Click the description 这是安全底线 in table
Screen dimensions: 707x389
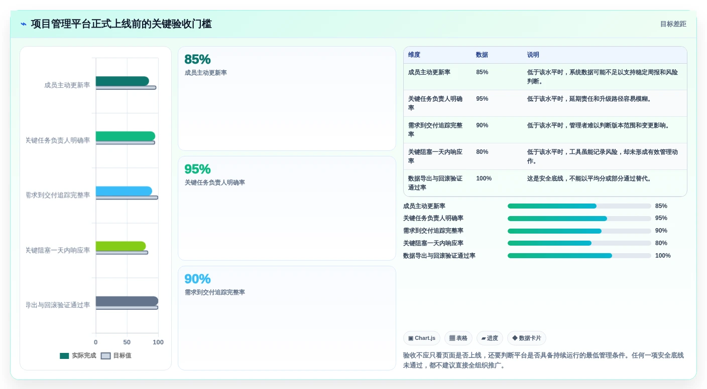coord(589,178)
